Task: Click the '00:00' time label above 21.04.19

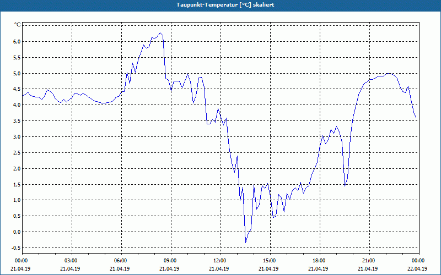Action: click(x=21, y=260)
